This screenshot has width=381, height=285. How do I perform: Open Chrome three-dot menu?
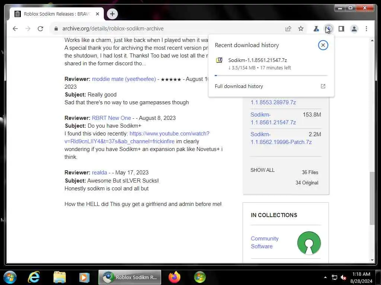click(x=366, y=29)
